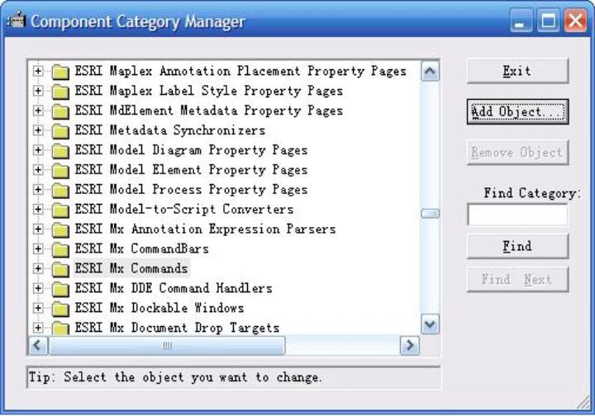
Task: Click folder icon of ESRI Mx Document Drop
Action: (60, 328)
